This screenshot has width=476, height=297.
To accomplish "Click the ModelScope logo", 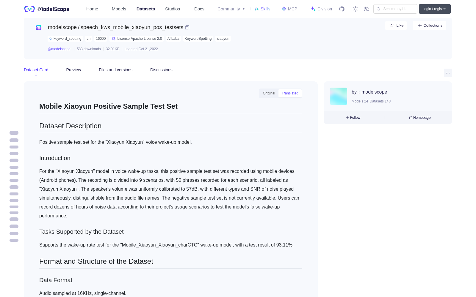I will (47, 9).
